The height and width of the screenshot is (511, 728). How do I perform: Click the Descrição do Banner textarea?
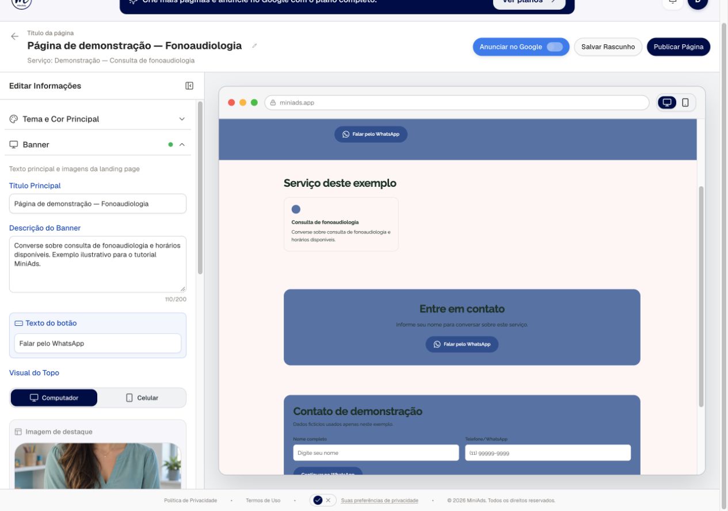98,264
